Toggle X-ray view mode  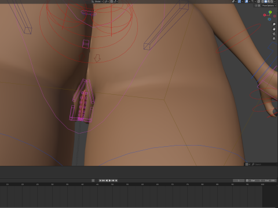pos(258,1)
